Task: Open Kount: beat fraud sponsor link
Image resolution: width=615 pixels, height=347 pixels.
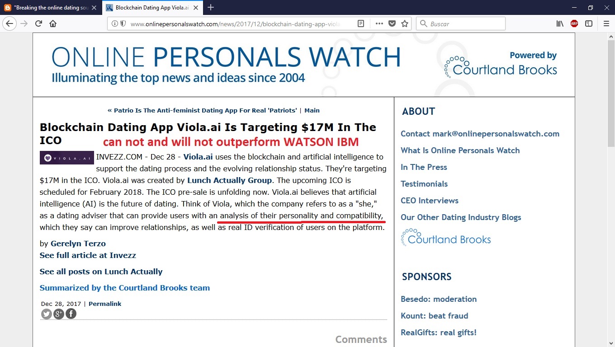Action: tap(434, 316)
